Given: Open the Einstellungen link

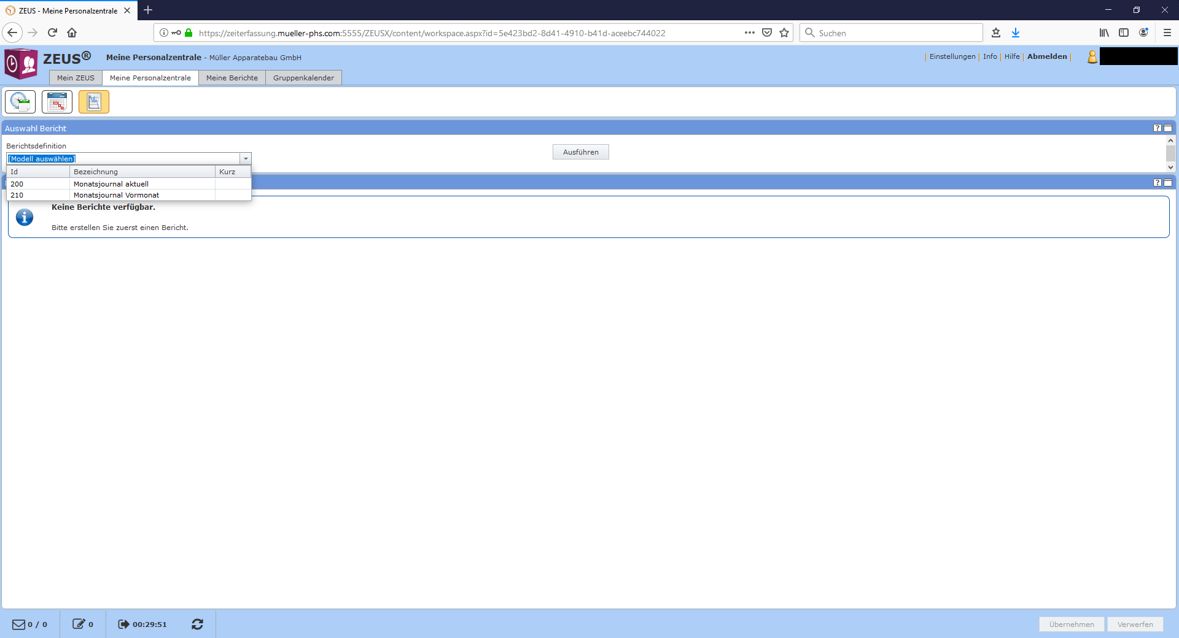Looking at the screenshot, I should [x=952, y=56].
